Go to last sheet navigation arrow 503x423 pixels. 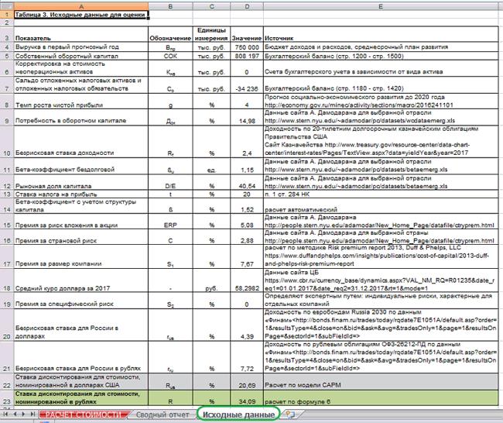(33, 414)
